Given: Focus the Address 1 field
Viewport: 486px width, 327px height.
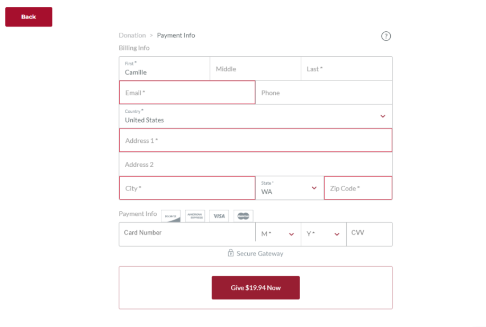Looking at the screenshot, I should tap(256, 140).
